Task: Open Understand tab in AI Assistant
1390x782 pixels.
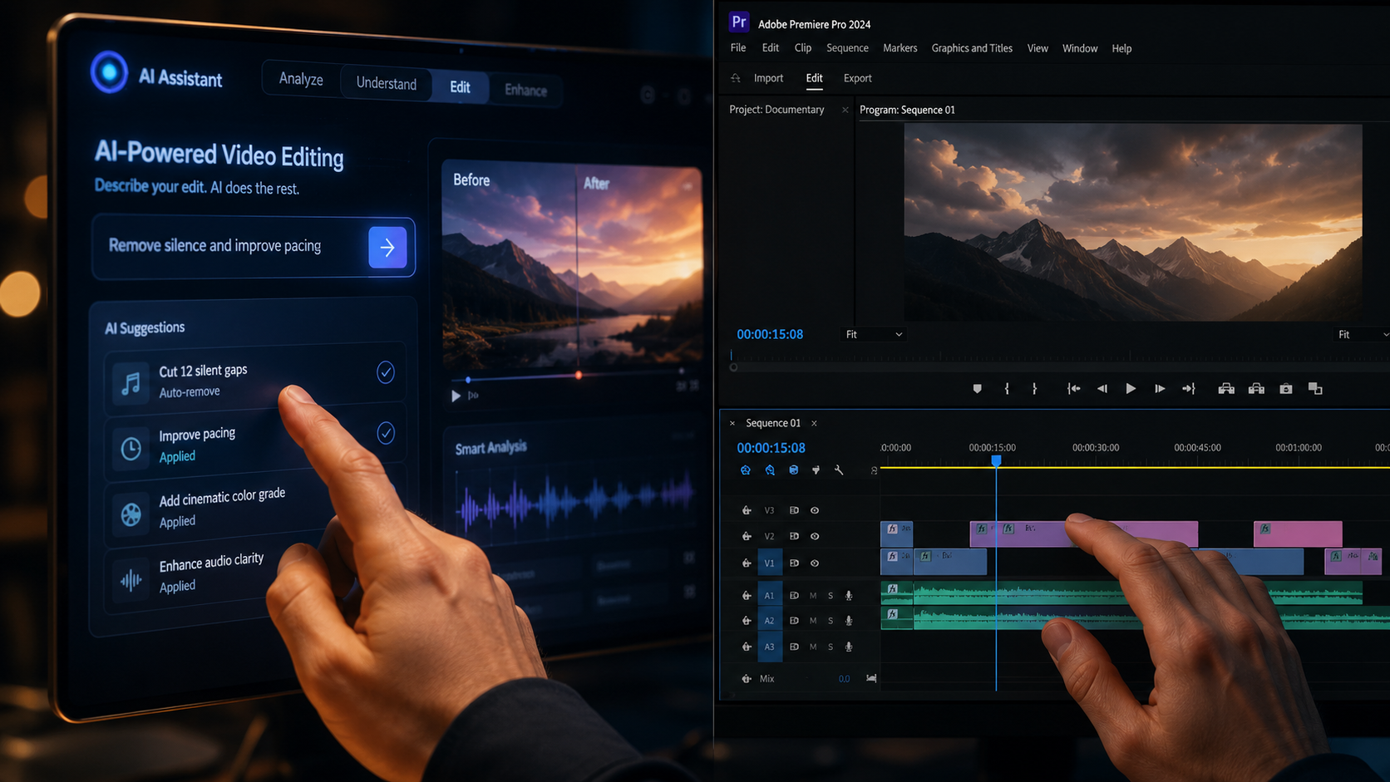Action: point(387,83)
